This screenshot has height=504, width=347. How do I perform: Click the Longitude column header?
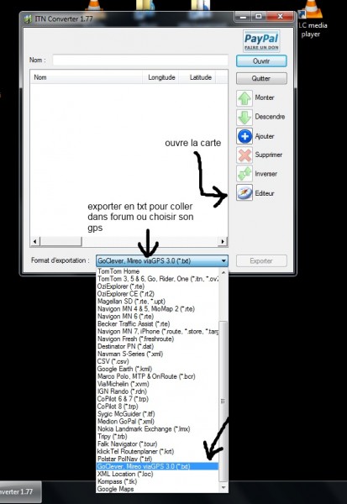[x=160, y=77]
